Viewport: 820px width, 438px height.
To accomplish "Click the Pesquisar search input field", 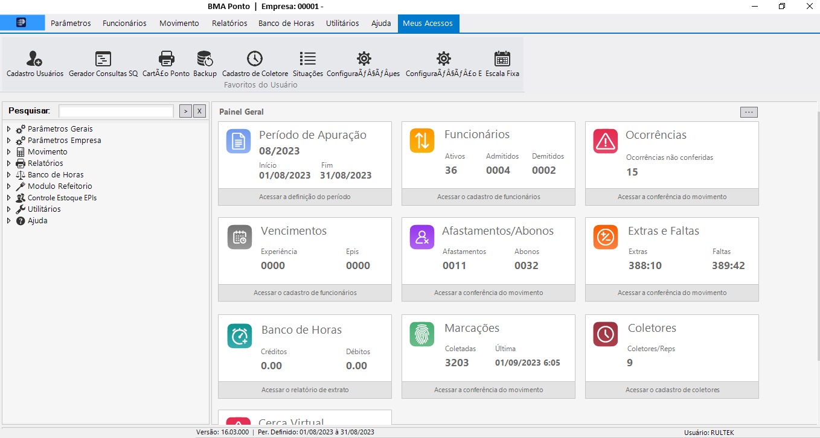I will coord(116,111).
